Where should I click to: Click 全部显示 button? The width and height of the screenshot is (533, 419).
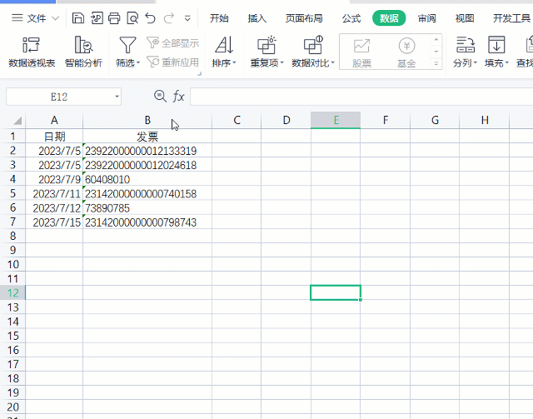[173, 43]
